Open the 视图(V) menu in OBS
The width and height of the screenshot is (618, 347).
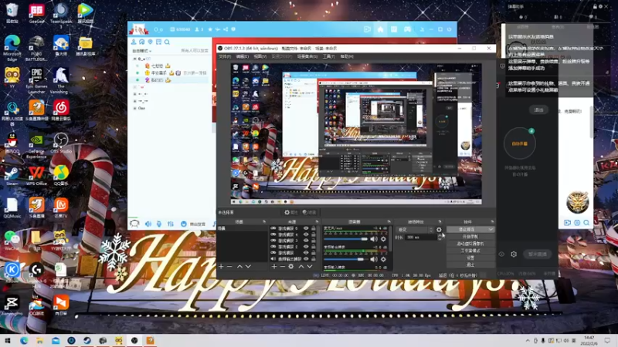[x=260, y=56]
